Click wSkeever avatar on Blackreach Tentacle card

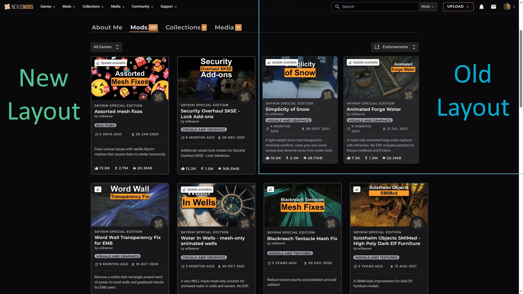point(331,223)
